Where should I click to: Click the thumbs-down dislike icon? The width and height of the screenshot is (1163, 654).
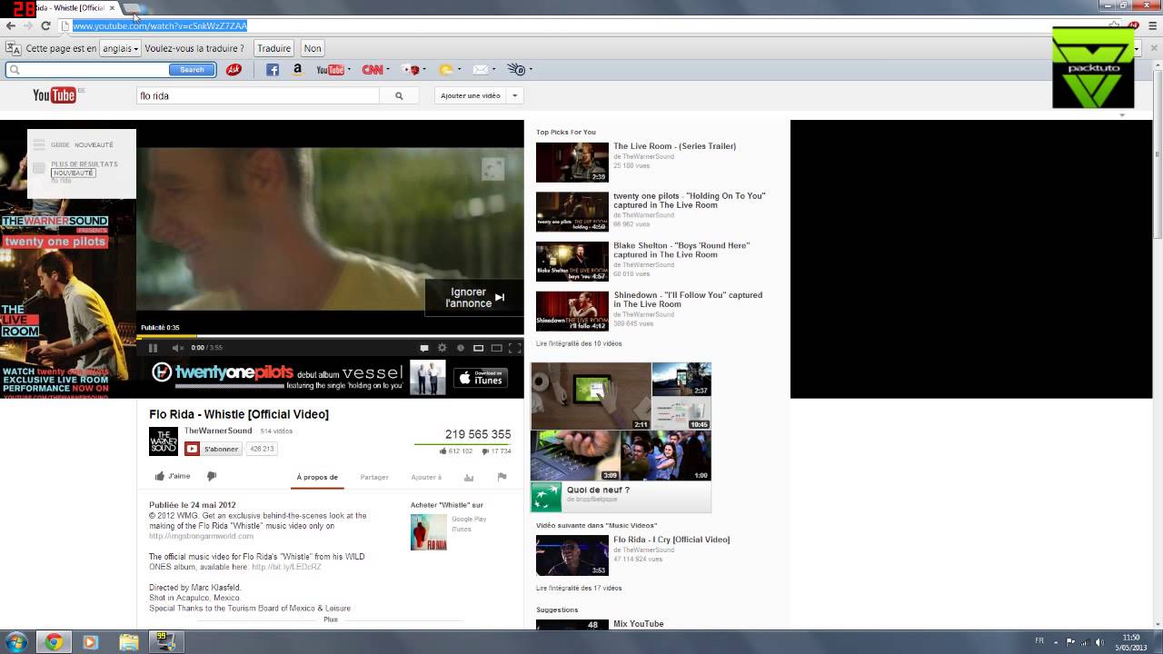(212, 476)
